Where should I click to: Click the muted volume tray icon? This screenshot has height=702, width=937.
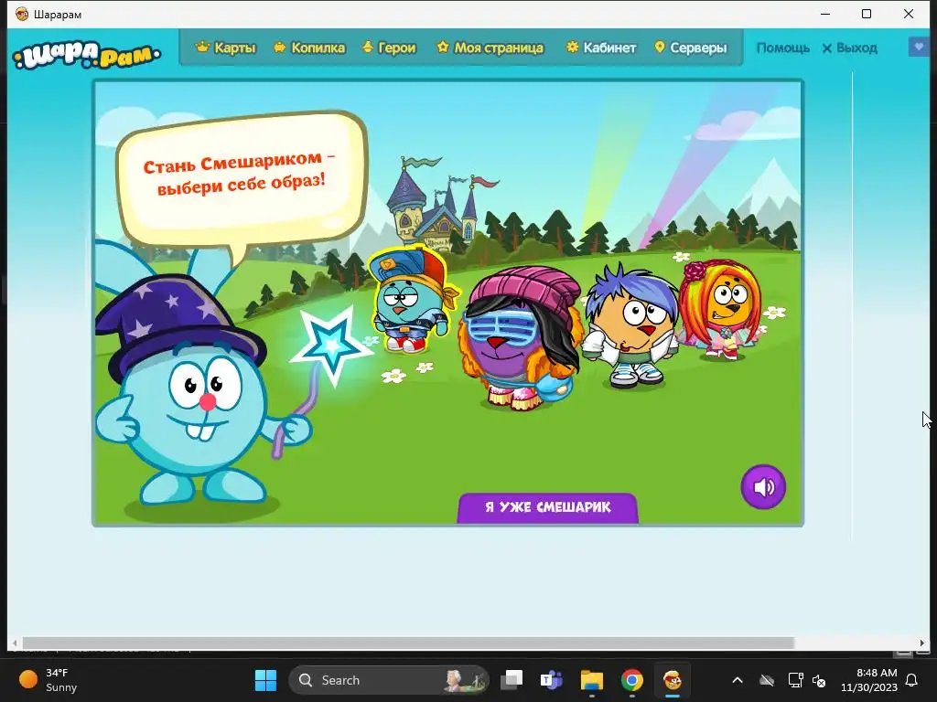coord(819,680)
